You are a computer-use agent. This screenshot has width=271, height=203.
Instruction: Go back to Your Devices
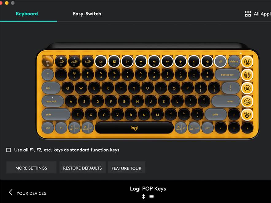click(27, 193)
